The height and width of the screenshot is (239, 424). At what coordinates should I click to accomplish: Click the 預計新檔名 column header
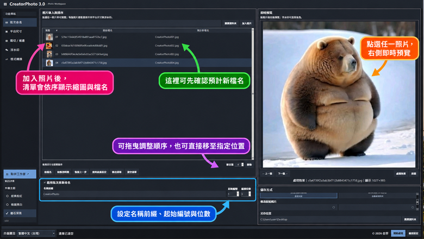point(203,30)
